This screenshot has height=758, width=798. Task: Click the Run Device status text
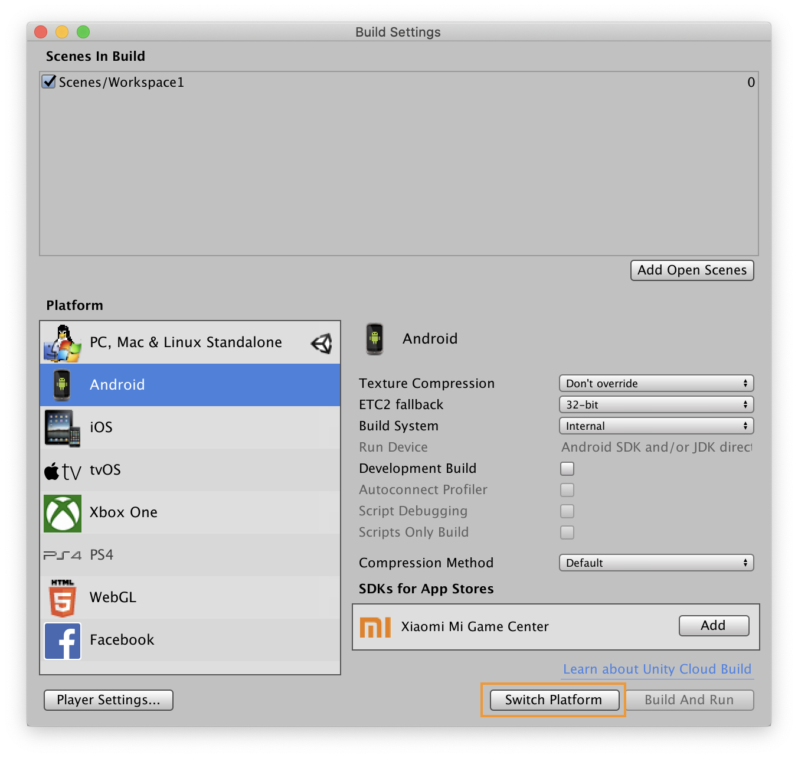657,447
